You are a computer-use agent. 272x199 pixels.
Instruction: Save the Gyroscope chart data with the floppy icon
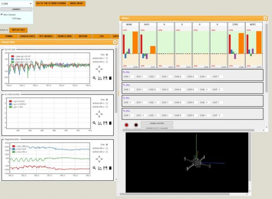pyautogui.click(x=105, y=78)
